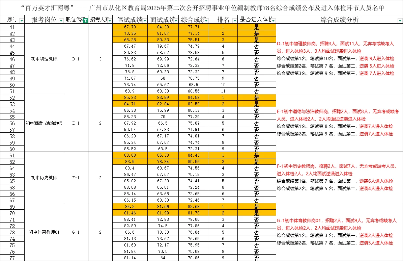
Task: Select row header number 69
Action: (x=12, y=207)
